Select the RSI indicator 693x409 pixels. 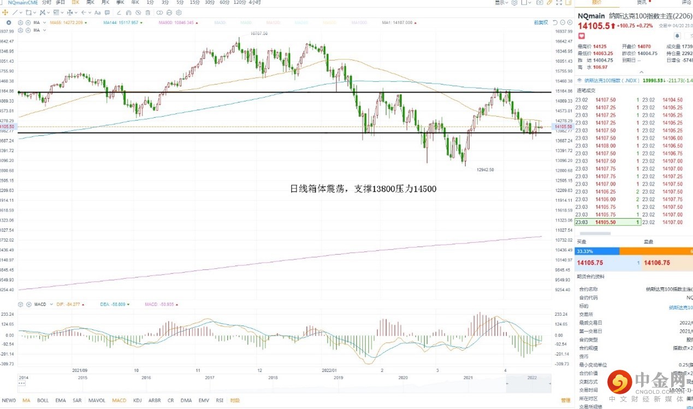point(220,400)
